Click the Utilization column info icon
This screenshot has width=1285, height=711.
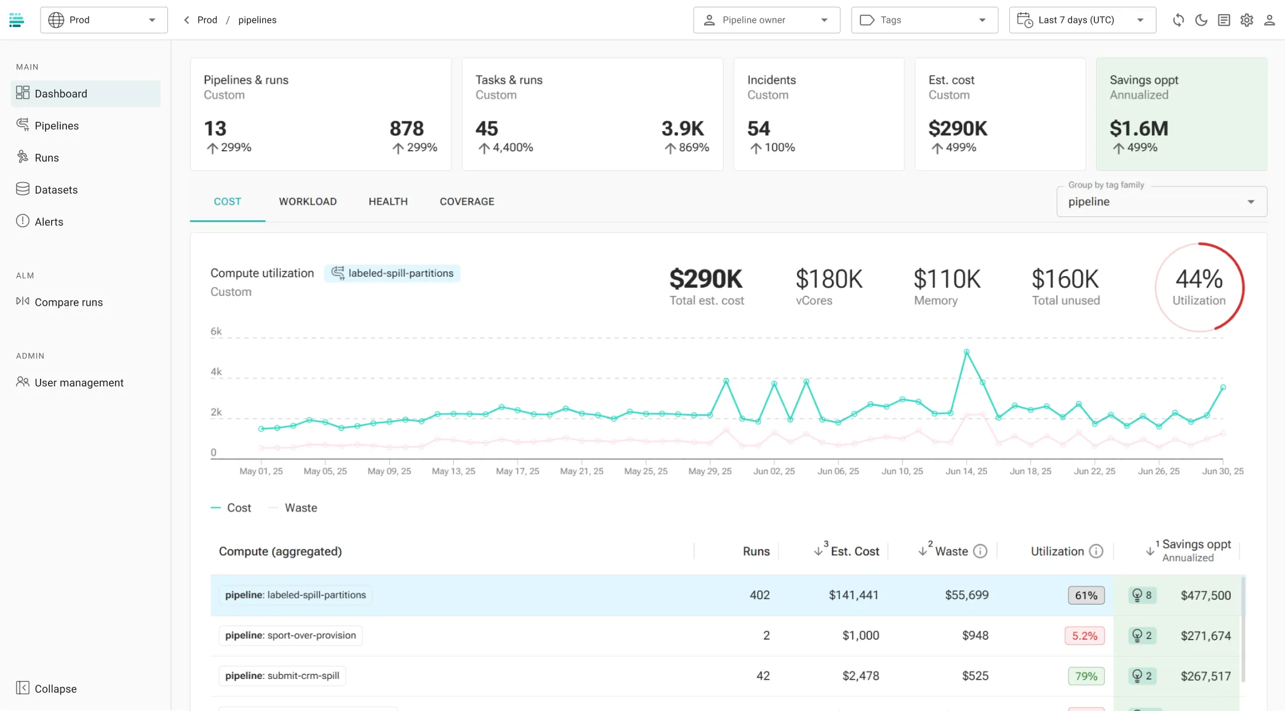1096,552
